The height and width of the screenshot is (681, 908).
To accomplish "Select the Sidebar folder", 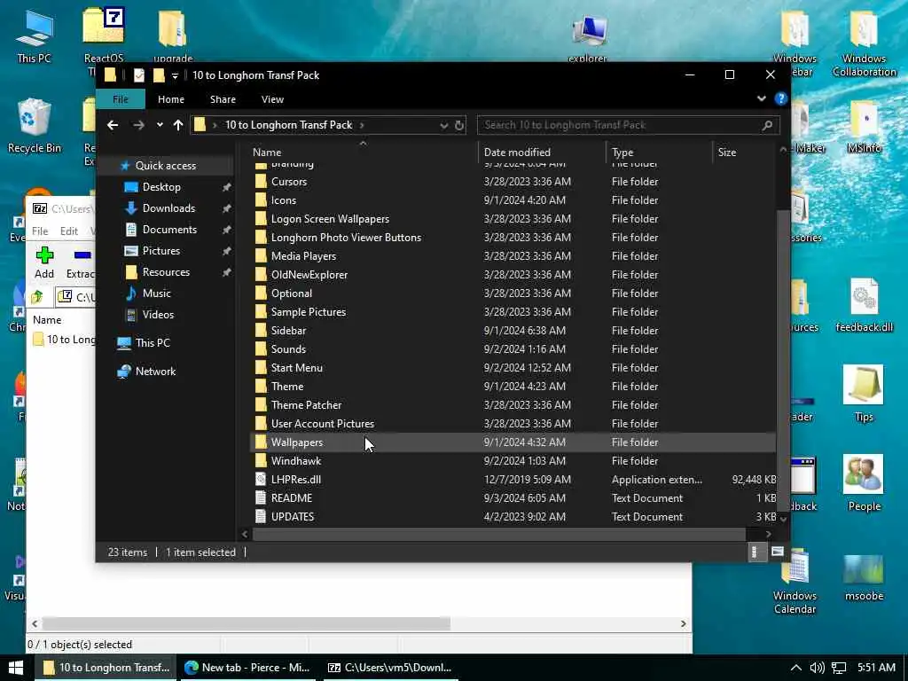I will tap(288, 331).
